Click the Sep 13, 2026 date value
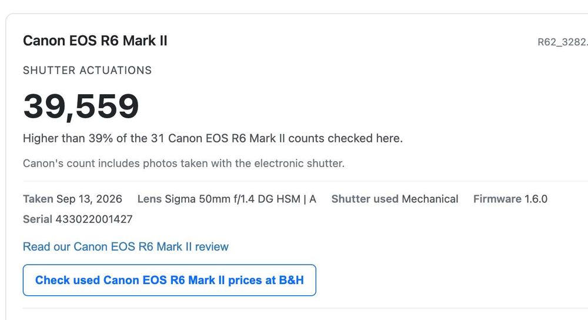This screenshot has height=320, width=588. click(x=89, y=199)
